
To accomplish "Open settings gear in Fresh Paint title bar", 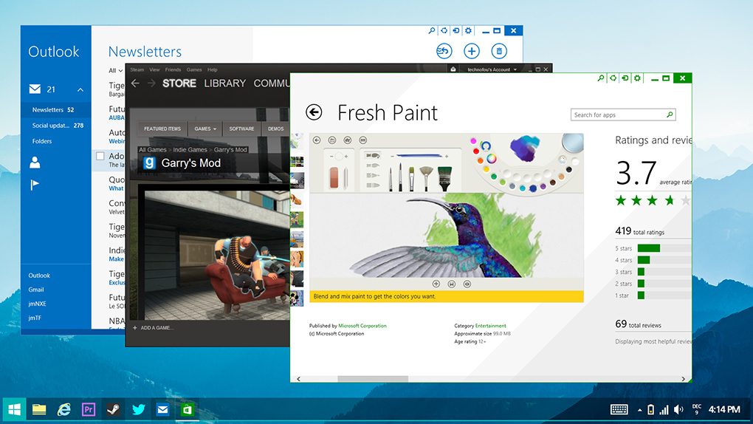I will click(637, 78).
